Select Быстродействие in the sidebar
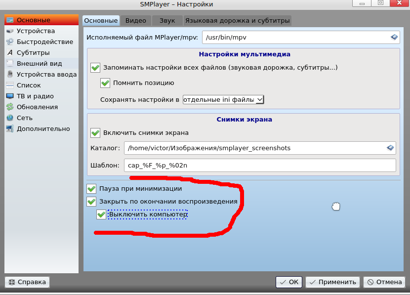The width and height of the screenshot is (410, 295). pyautogui.click(x=41, y=42)
